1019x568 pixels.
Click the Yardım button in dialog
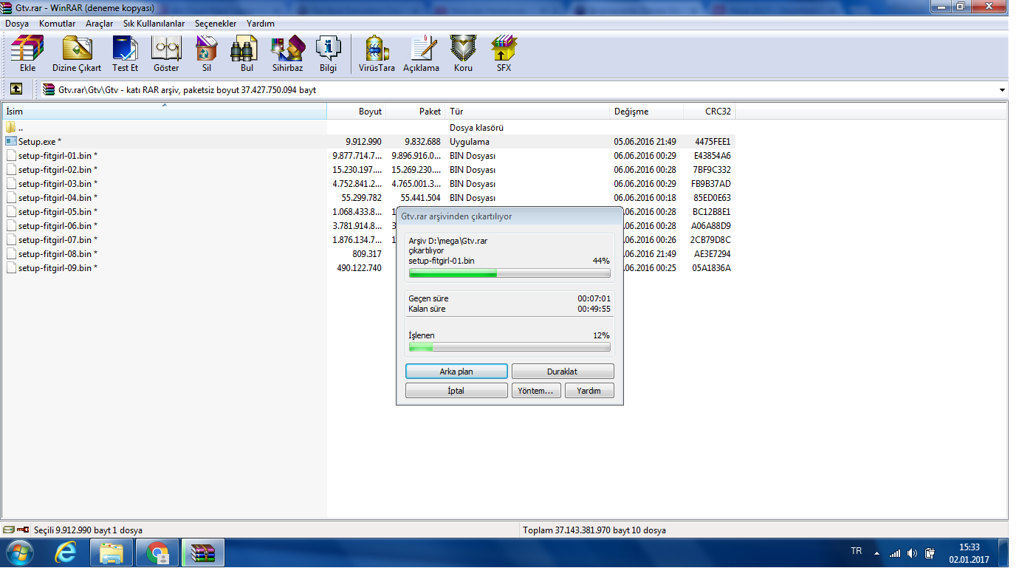point(589,391)
